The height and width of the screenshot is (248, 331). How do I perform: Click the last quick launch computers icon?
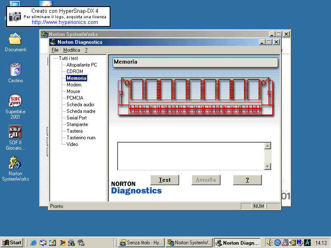[81, 243]
